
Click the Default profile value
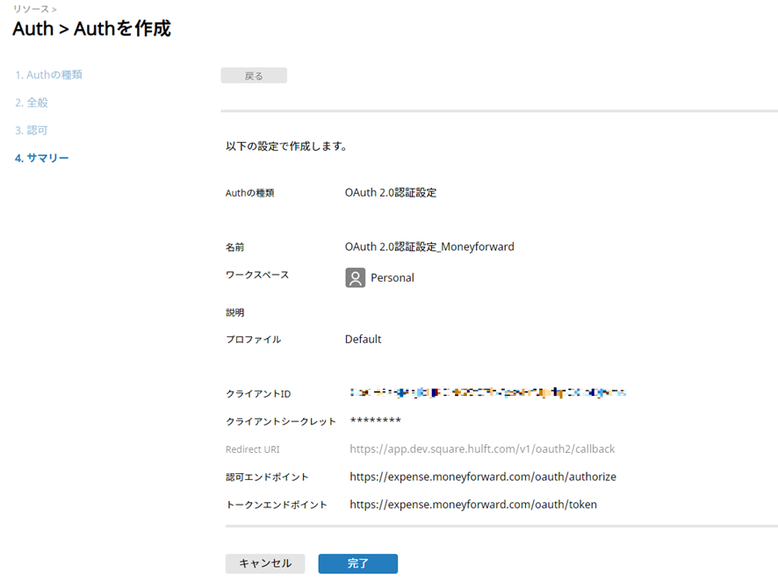363,339
